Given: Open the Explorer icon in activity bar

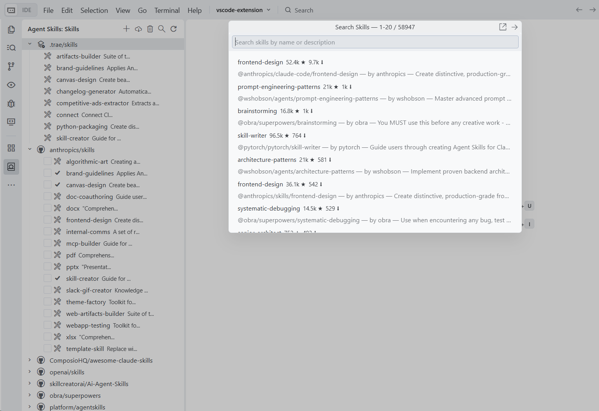Looking at the screenshot, I should [x=11, y=30].
